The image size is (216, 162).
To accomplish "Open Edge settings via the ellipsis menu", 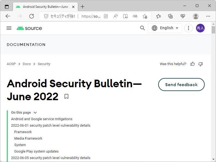I will coord(208,16).
